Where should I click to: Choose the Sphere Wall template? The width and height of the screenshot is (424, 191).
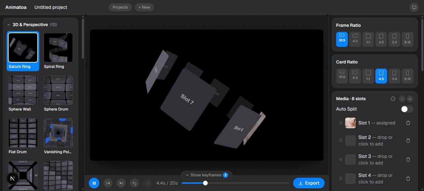click(x=23, y=94)
